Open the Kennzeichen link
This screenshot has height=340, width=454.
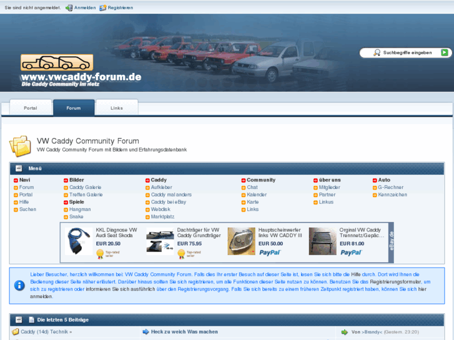(392, 195)
